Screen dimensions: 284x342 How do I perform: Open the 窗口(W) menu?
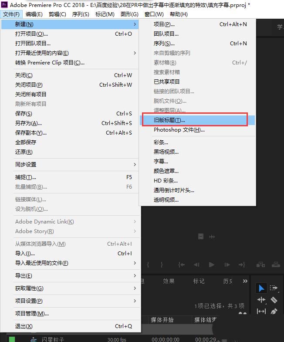(154, 14)
